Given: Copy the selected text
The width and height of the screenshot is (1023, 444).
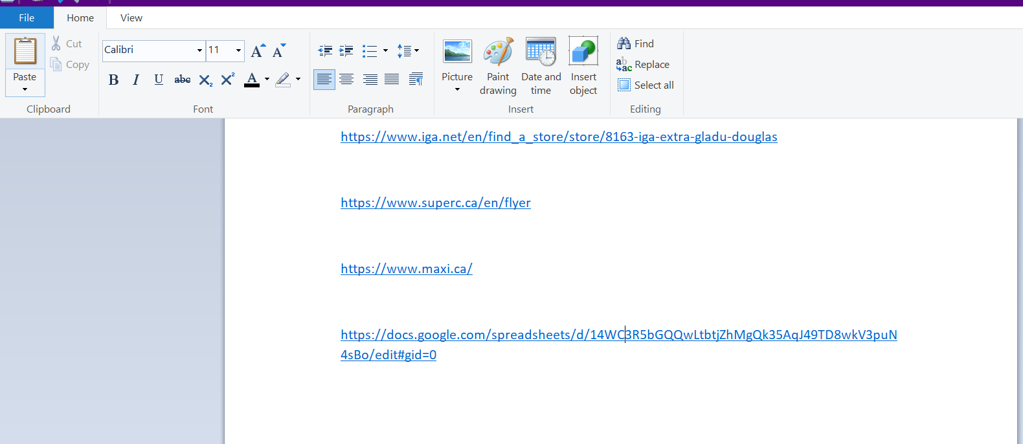Looking at the screenshot, I should tap(70, 65).
